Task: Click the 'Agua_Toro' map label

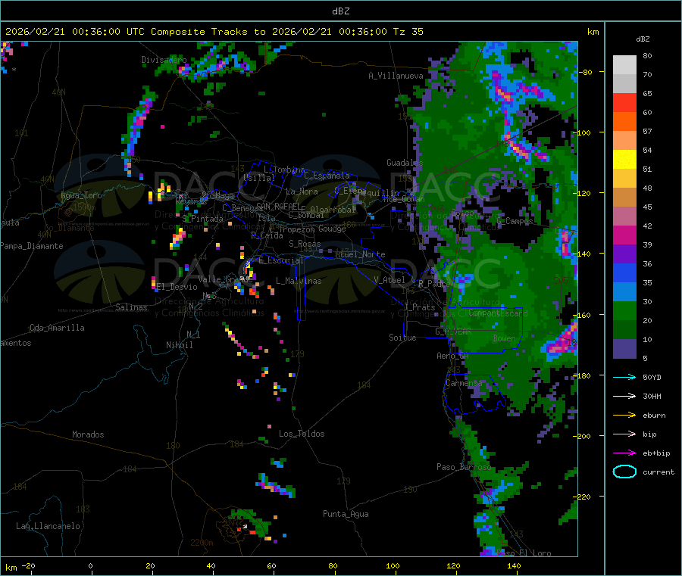Action: tap(81, 195)
